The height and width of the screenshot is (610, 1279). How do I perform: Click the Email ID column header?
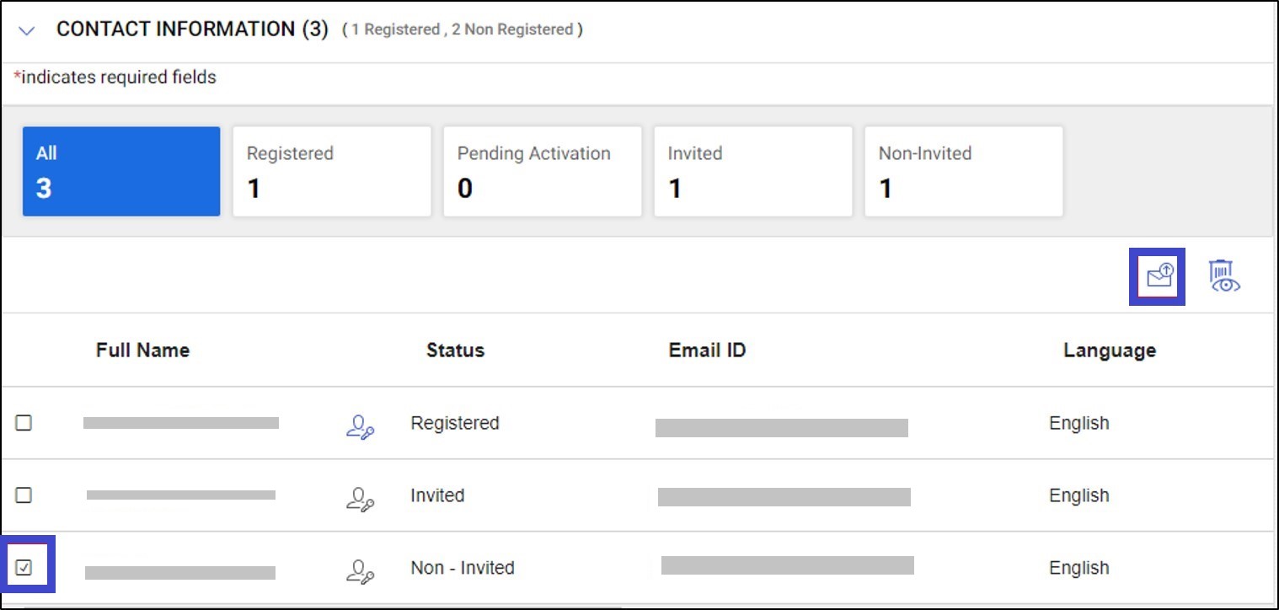(707, 350)
